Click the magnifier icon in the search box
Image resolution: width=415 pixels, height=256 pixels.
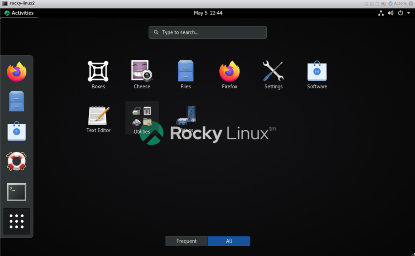click(x=156, y=32)
